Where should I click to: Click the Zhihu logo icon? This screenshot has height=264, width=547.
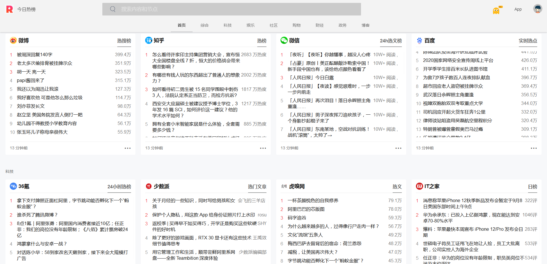click(x=149, y=40)
